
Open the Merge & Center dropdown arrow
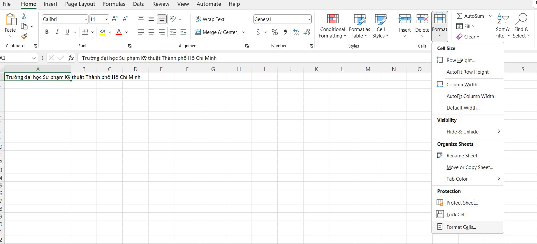pos(243,32)
